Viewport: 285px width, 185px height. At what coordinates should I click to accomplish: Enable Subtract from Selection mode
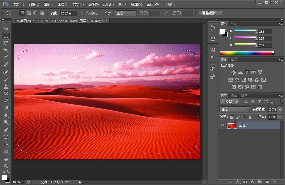pos(35,13)
